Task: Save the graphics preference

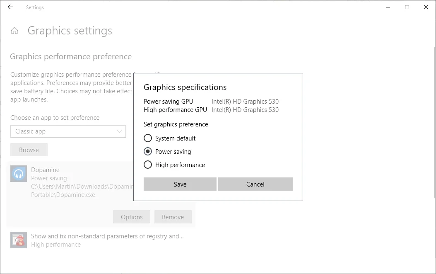Action: point(180,184)
